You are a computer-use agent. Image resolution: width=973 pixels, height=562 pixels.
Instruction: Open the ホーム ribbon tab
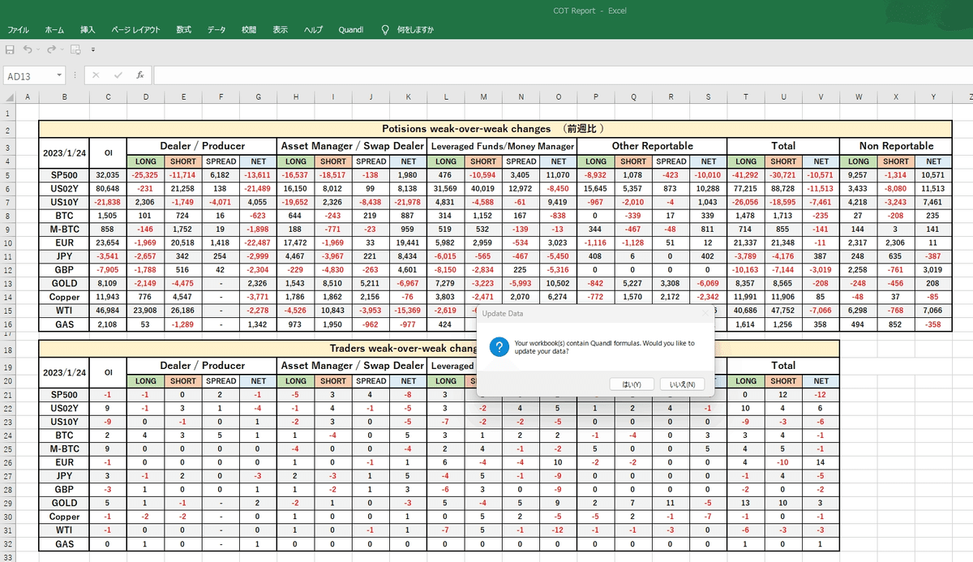point(54,29)
